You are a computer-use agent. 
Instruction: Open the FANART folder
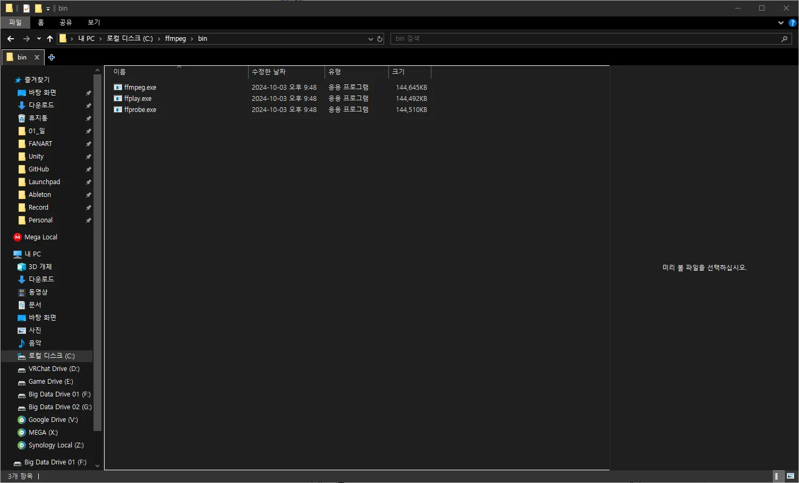click(40, 143)
